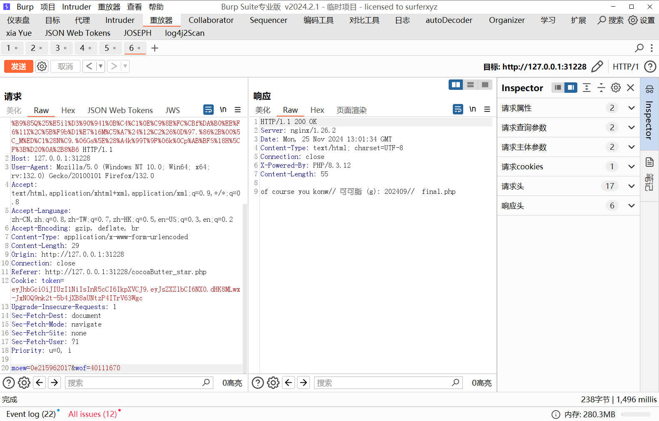Search Repeater tabs with magnifier icon
Screen dimensions: 659x421
click(639, 48)
